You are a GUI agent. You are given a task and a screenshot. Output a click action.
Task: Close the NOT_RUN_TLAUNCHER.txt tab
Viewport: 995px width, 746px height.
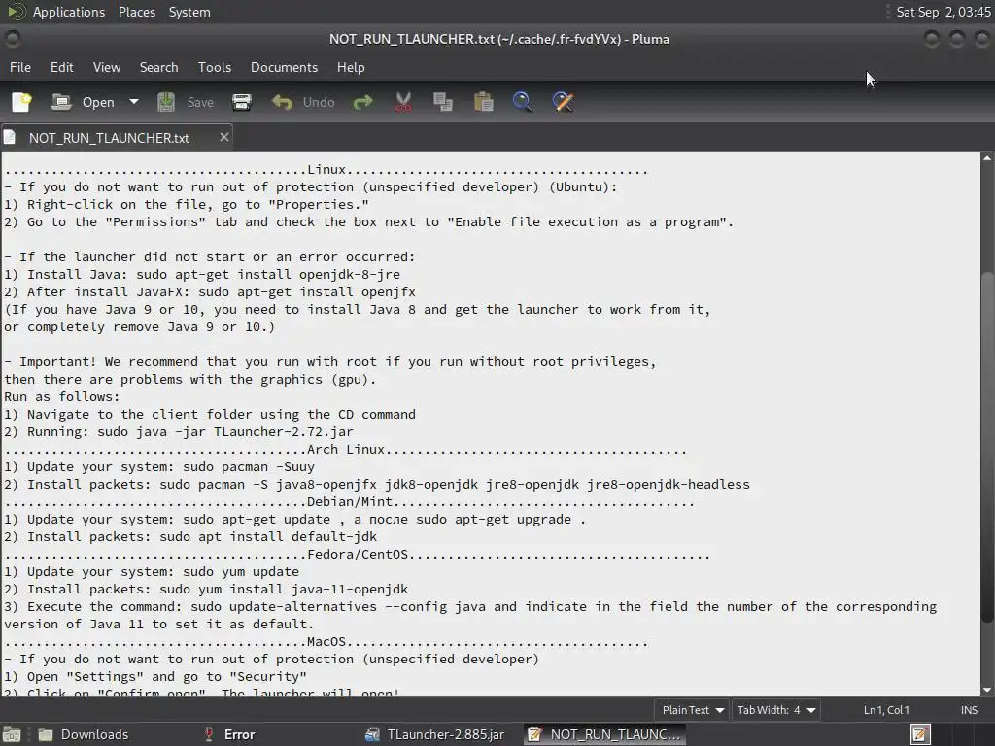(x=224, y=137)
